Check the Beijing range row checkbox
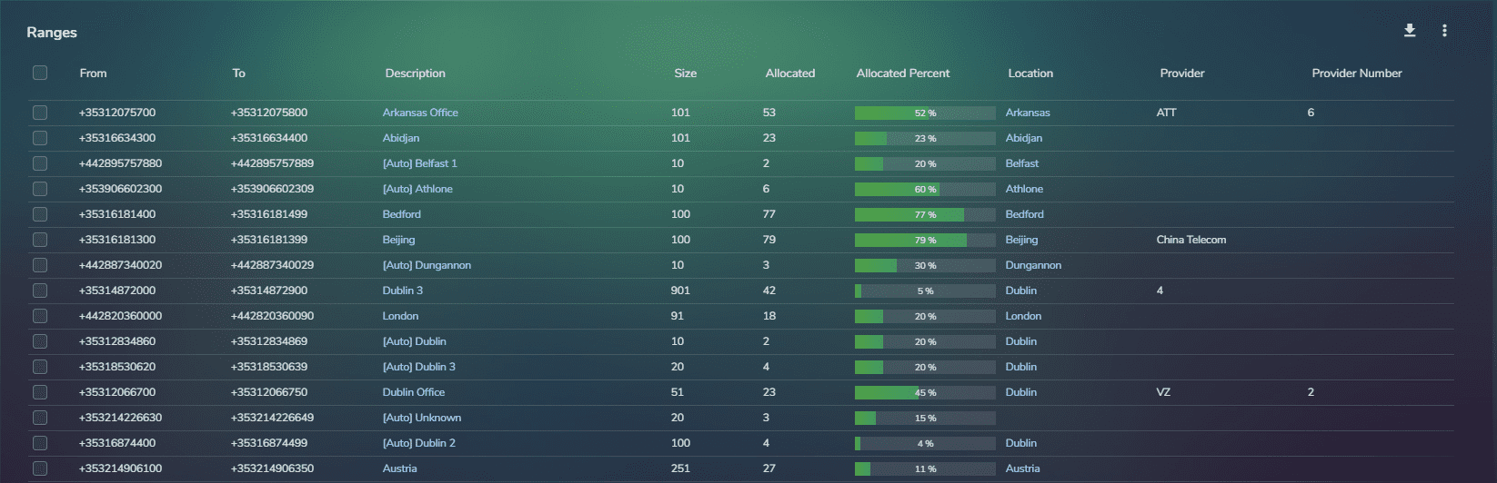Viewport: 1497px width, 483px height. tap(40, 240)
